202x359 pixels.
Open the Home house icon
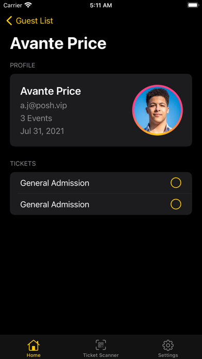33,345
